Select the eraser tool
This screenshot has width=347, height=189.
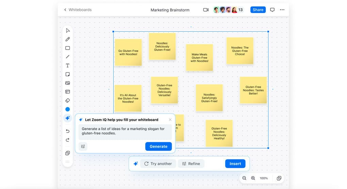pyautogui.click(x=68, y=101)
